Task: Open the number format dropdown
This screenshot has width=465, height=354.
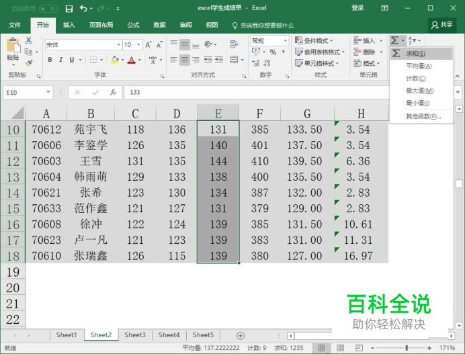Action: point(285,40)
